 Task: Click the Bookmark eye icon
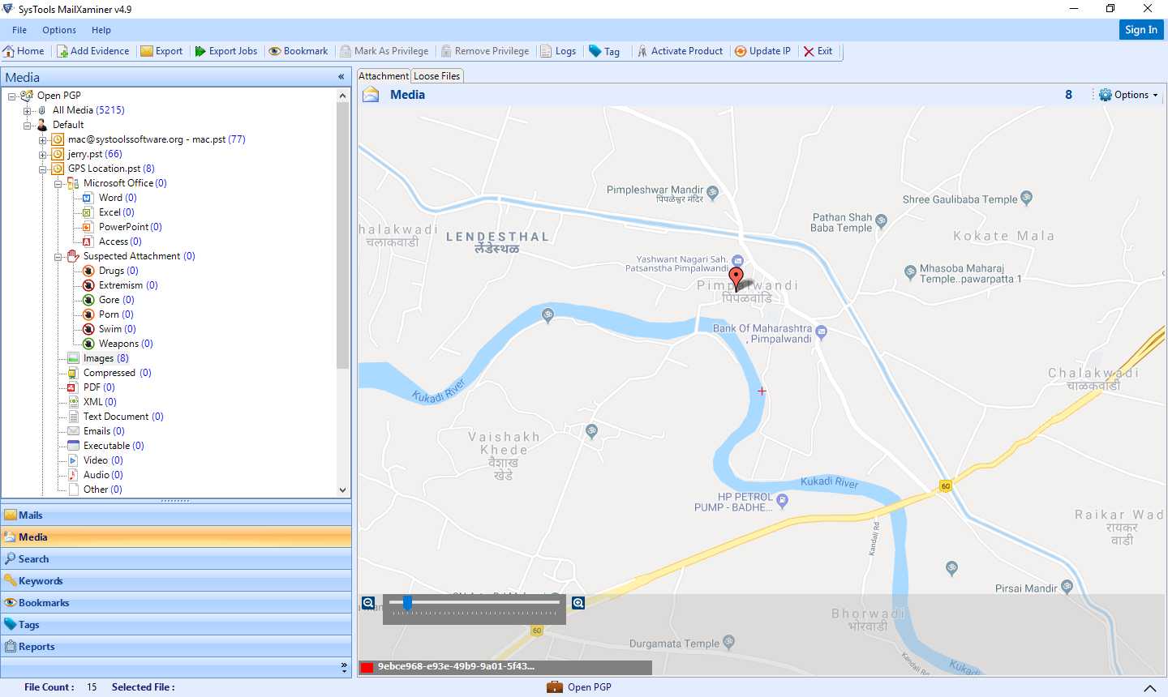[x=275, y=51]
